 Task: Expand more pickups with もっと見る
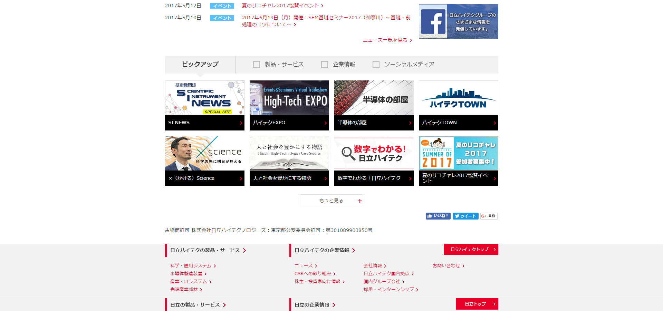click(x=331, y=201)
